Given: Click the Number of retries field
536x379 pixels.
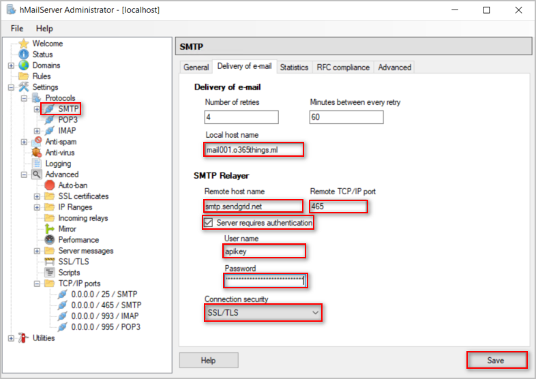Looking at the screenshot, I should pos(241,117).
